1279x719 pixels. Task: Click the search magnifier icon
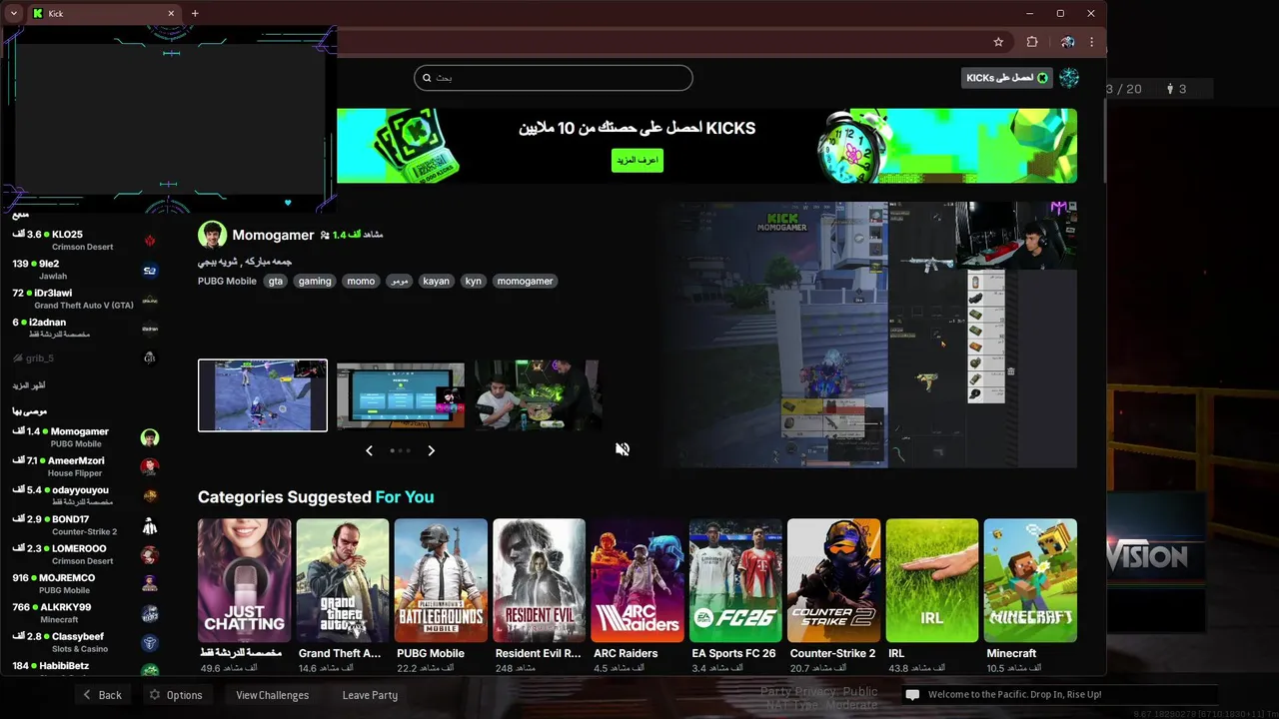[x=427, y=78]
